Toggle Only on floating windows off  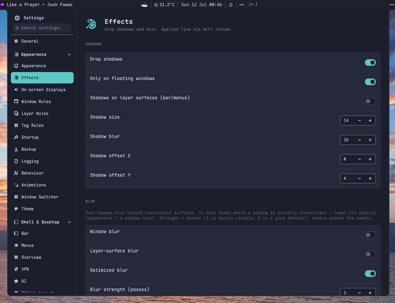pos(370,82)
